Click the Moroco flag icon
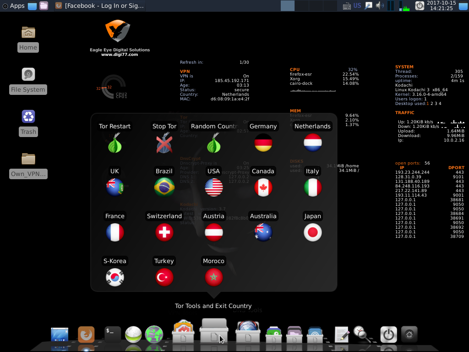This screenshot has width=469, height=352. tap(213, 277)
